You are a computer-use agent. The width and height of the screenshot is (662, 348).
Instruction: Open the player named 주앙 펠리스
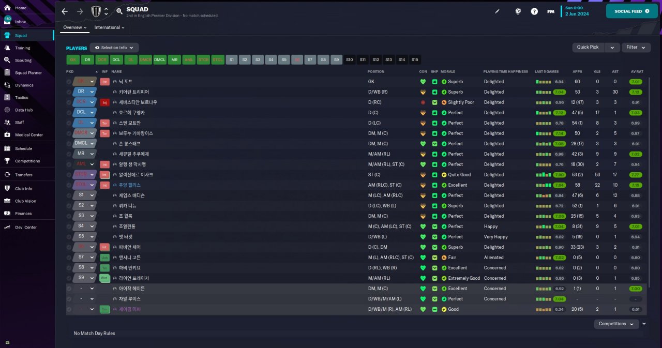[x=130, y=185]
